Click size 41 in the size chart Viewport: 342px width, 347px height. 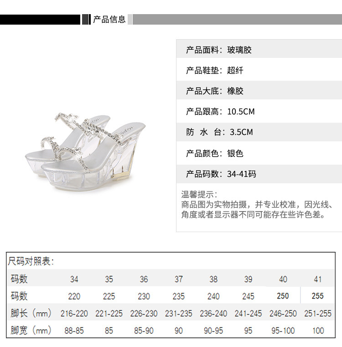click(318, 279)
